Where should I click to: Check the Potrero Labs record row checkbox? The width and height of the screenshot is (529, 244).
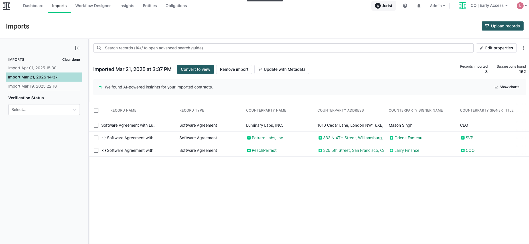[96, 138]
